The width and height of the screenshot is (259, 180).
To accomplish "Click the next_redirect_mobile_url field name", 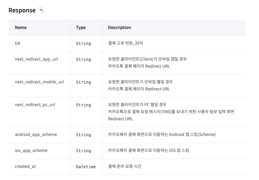I will tap(39, 82).
